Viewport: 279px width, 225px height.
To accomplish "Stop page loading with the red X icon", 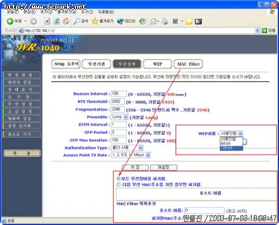I will pyautogui.click(x=47, y=21).
